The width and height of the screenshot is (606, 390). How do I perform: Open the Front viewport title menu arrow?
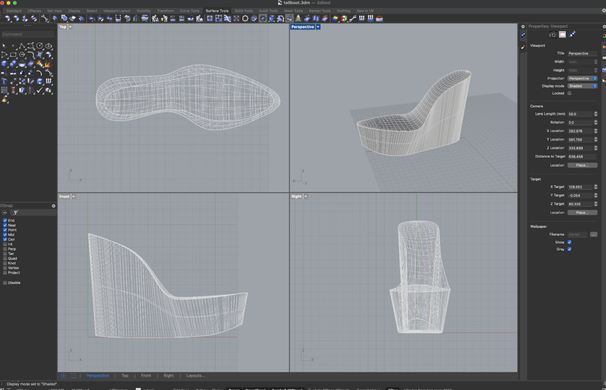(74, 196)
